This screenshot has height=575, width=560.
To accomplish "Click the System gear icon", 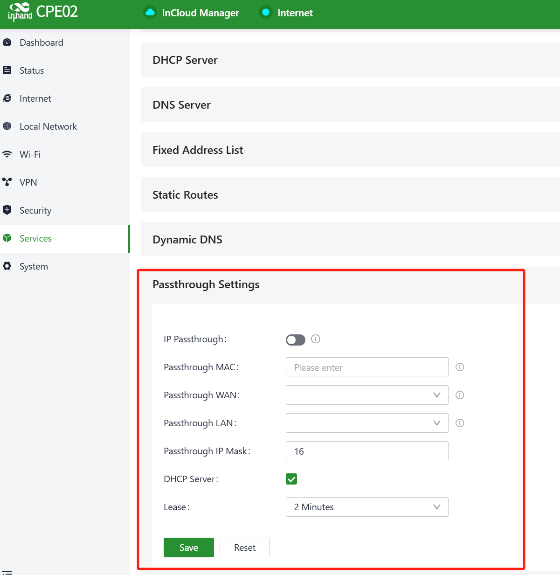I will pyautogui.click(x=7, y=266).
